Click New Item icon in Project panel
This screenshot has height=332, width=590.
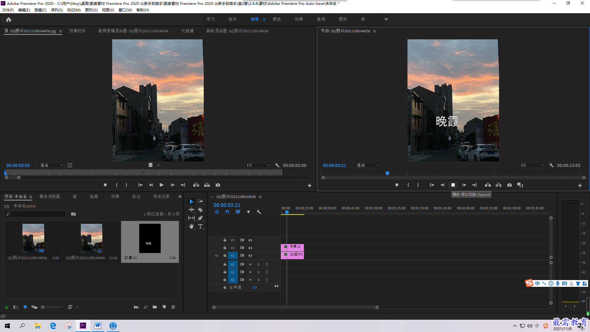click(164, 307)
